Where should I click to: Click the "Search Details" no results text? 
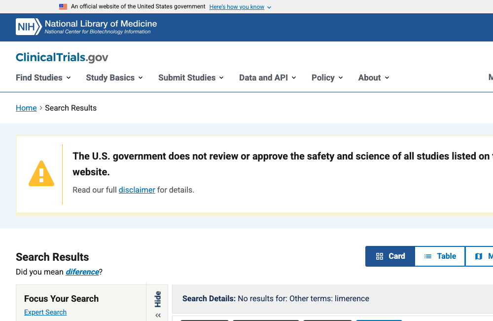276,299
